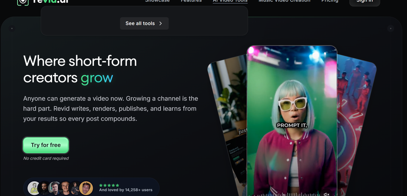Unmute the video via the speaker icon

327,194
